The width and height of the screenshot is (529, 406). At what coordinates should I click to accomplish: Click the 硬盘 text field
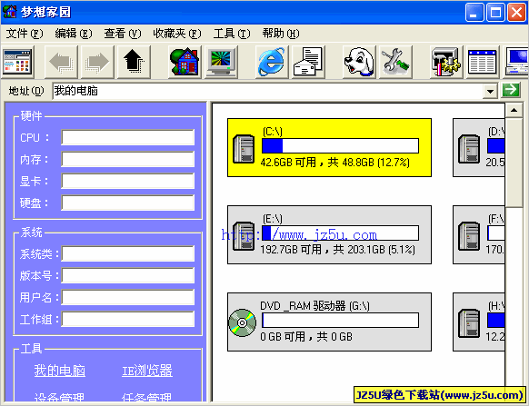tap(128, 203)
